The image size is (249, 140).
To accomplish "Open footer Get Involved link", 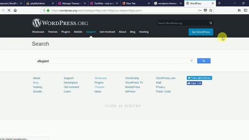I will point(71,87).
